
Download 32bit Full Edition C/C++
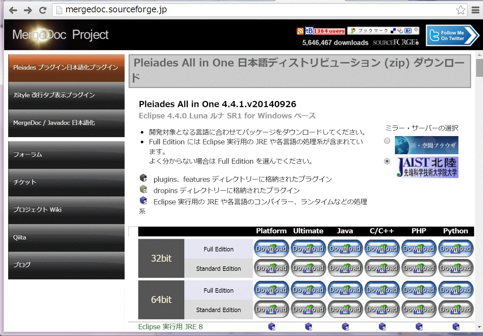coord(382,249)
